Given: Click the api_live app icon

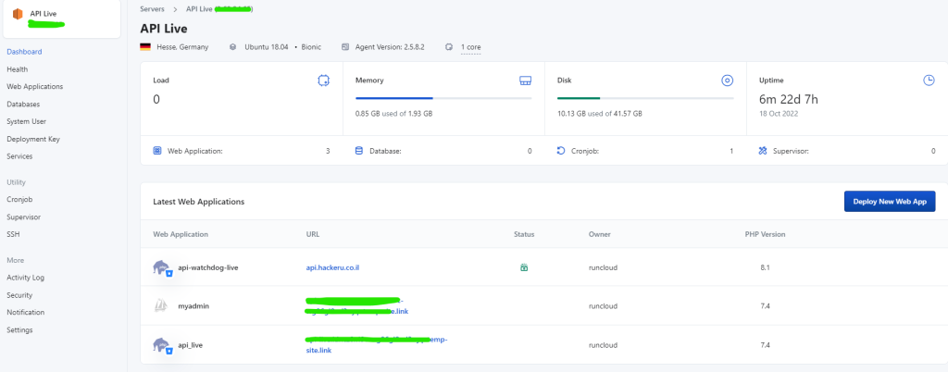Looking at the screenshot, I should point(163,345).
